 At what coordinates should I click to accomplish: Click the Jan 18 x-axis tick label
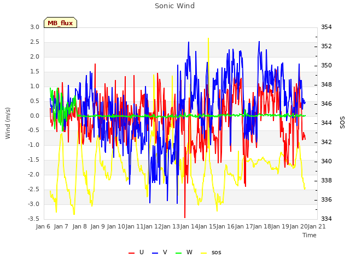click(262, 226)
